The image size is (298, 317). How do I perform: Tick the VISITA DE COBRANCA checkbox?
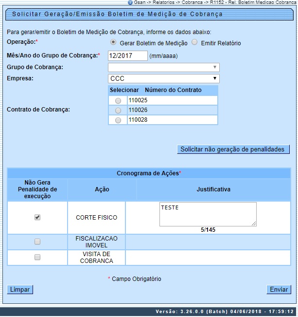tap(37, 257)
